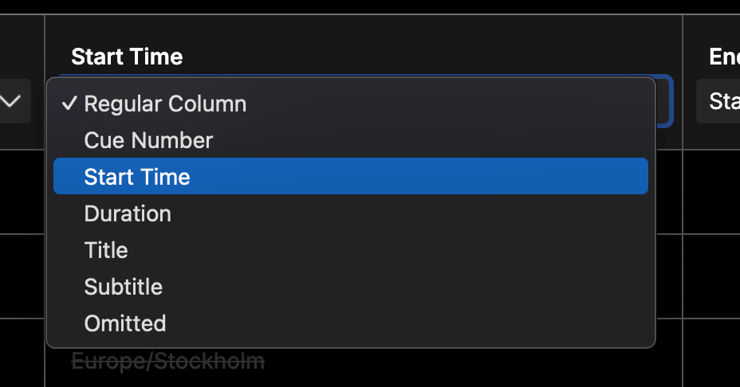Click the checkmark beside Regular Column
This screenshot has height=387, width=740.
click(x=70, y=104)
